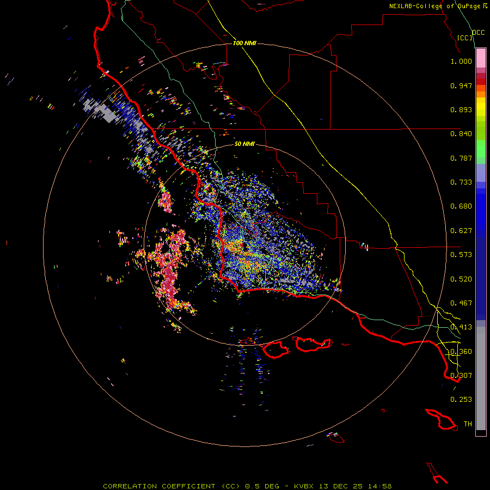This screenshot has width=490, height=490.
Task: Click the CORRELATION COEFFICIENT (CC) footer title
Action: pyautogui.click(x=171, y=486)
